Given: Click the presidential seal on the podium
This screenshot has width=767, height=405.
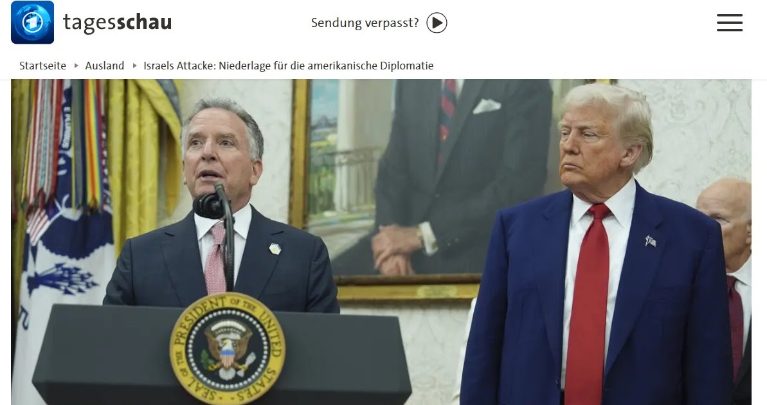Looking at the screenshot, I should point(228,348).
